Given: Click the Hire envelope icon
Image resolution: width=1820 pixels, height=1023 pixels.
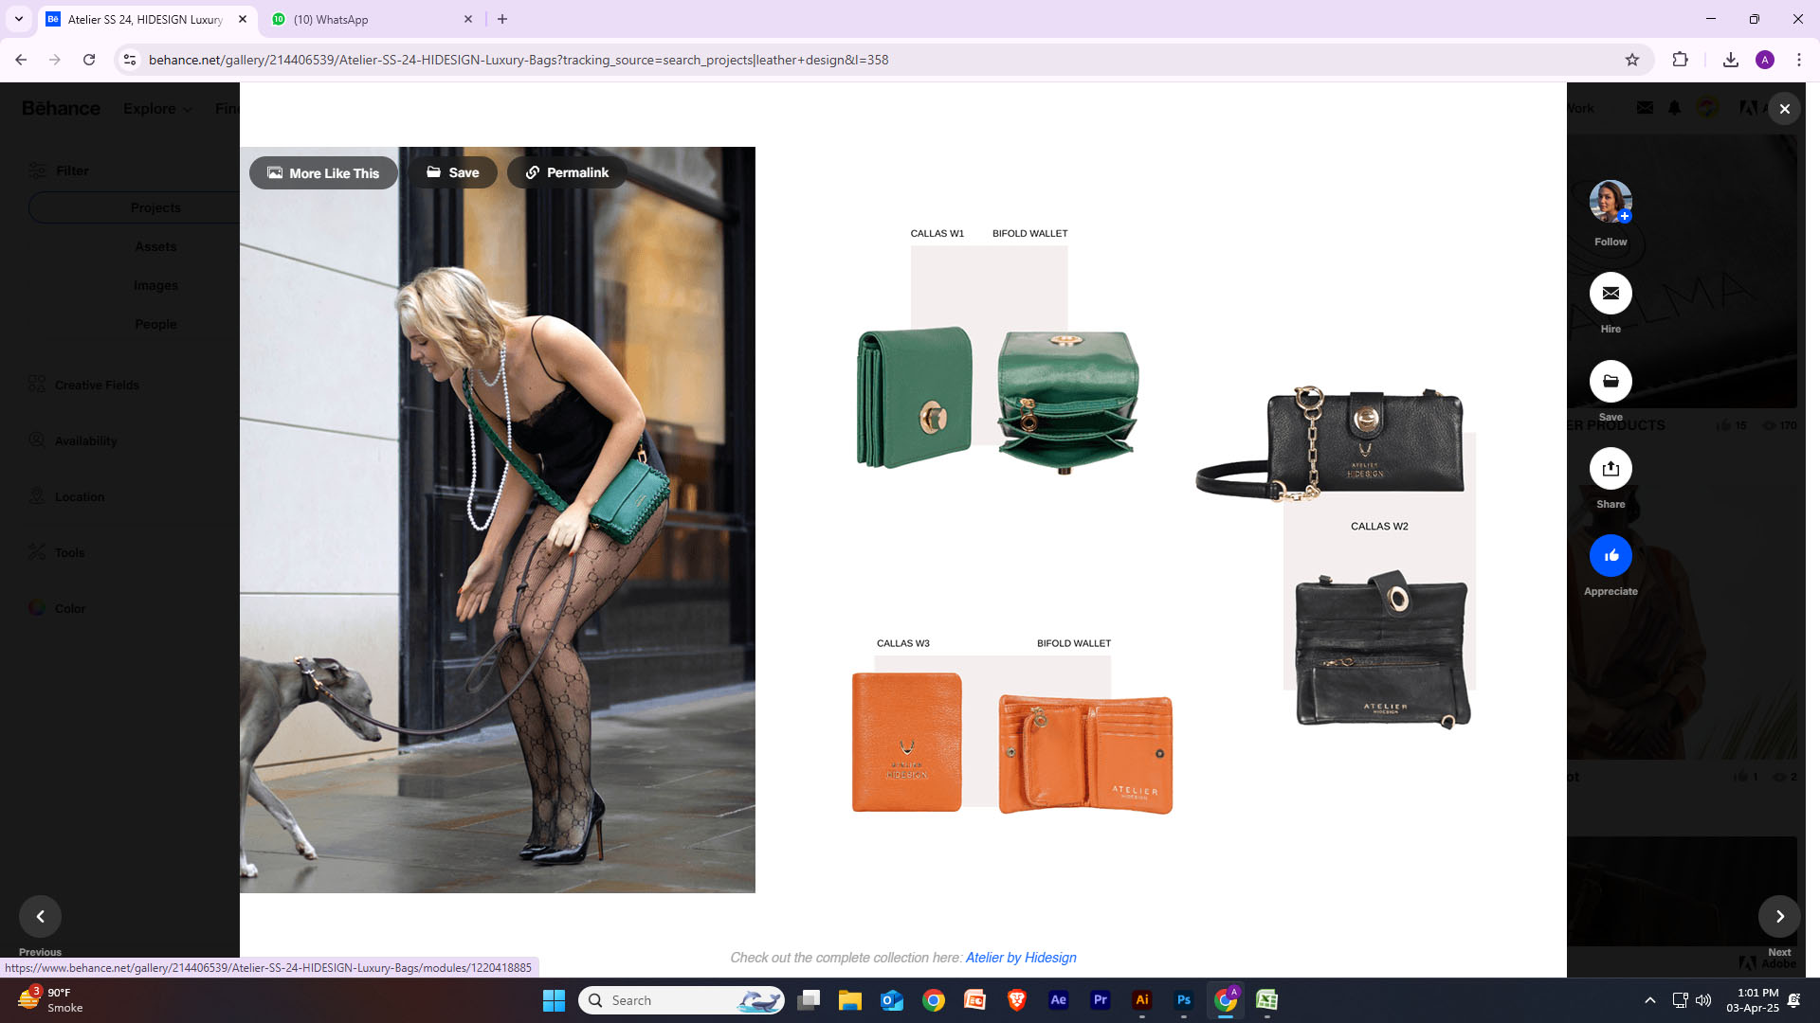Looking at the screenshot, I should (1611, 294).
